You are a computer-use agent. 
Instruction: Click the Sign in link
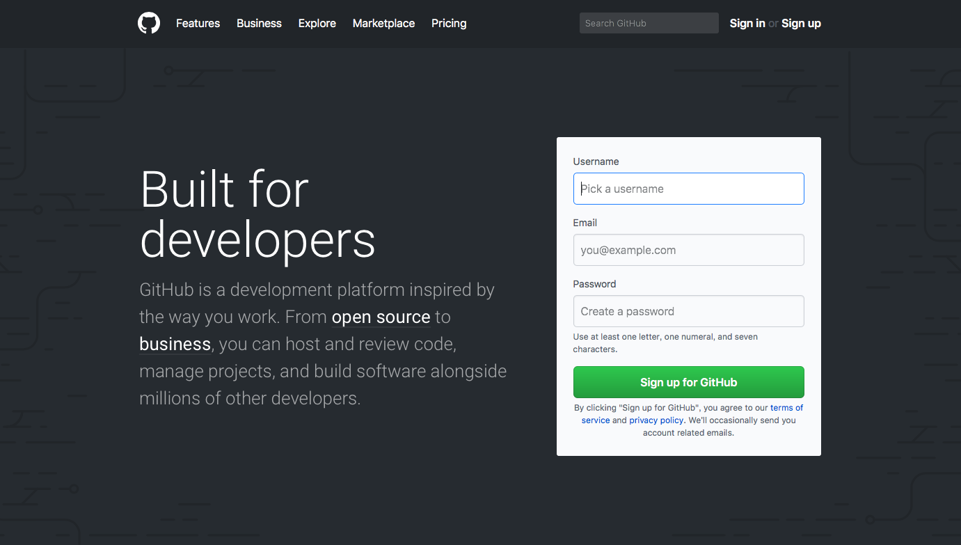click(x=747, y=23)
